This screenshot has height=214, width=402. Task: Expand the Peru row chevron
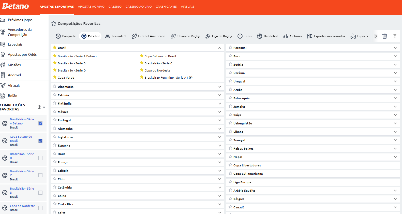tap(395, 56)
